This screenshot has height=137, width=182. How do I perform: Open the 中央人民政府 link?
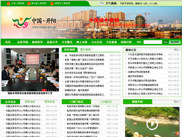(18, 4)
